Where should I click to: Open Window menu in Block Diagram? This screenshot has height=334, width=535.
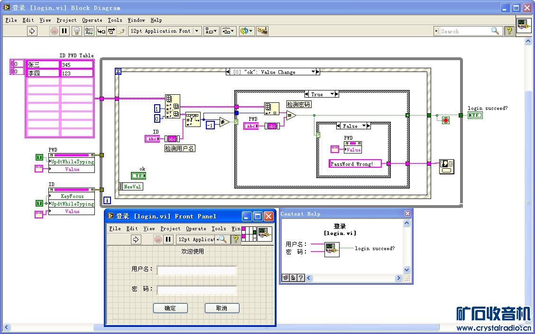136,20
